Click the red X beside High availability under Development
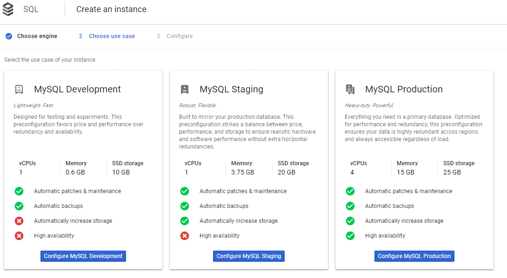Image resolution: width=507 pixels, height=278 pixels. pyautogui.click(x=19, y=235)
